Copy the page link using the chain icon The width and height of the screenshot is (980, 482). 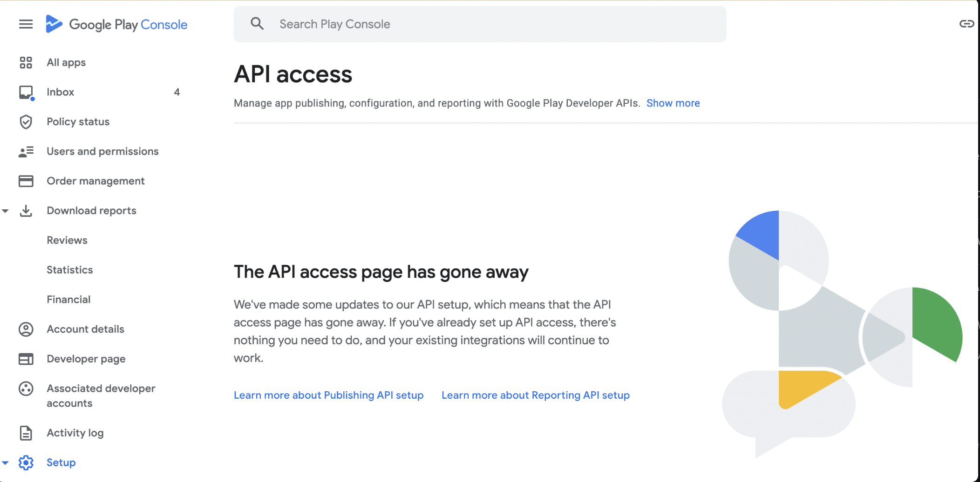966,24
